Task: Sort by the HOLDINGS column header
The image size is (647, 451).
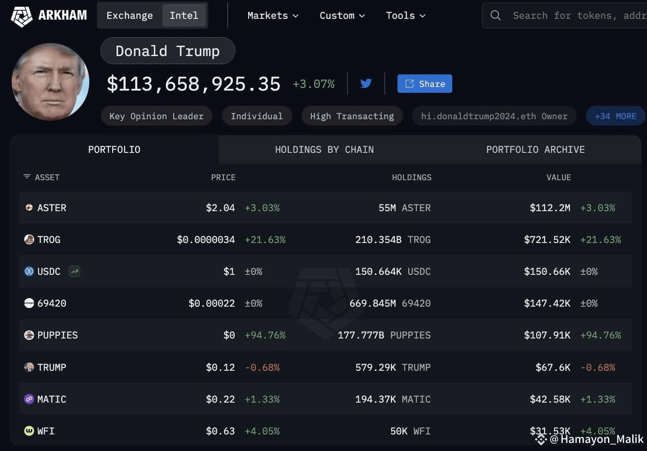Action: (x=411, y=177)
